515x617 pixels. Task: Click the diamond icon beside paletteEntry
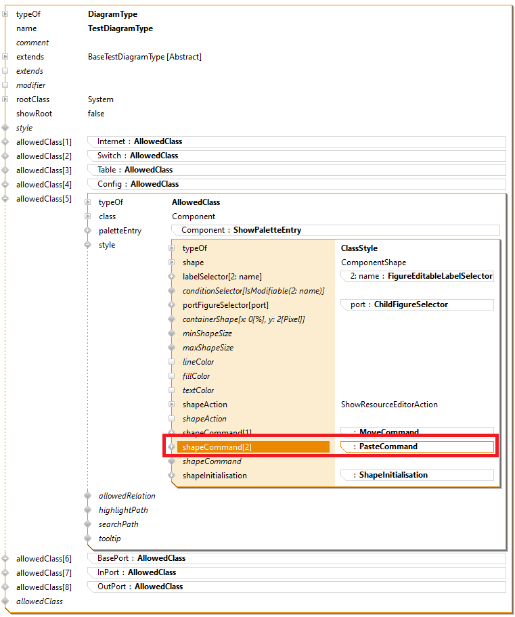(x=87, y=231)
